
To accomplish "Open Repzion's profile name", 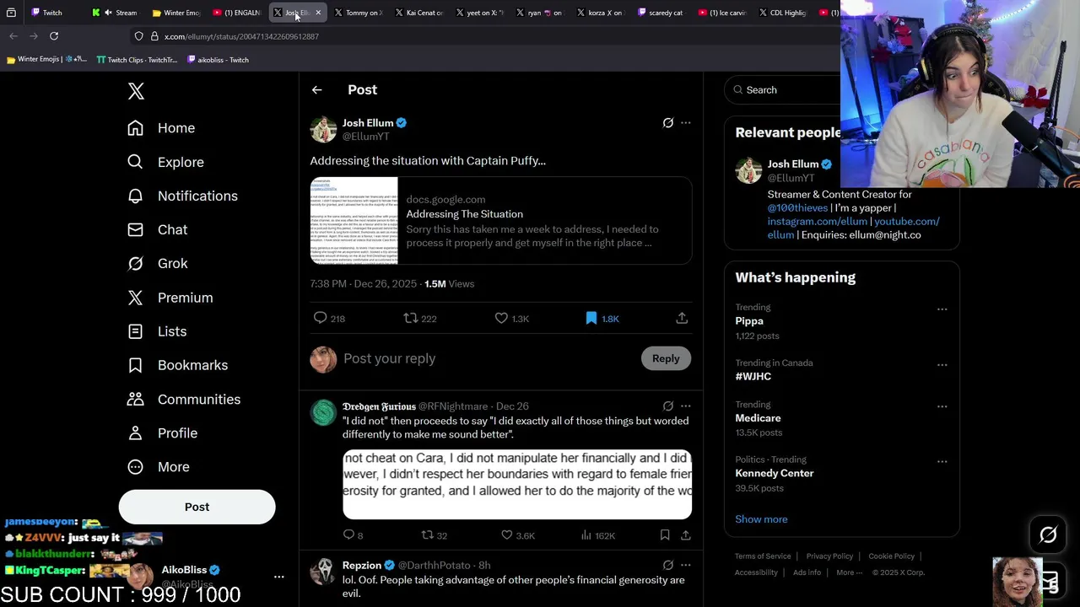I will coord(362,565).
